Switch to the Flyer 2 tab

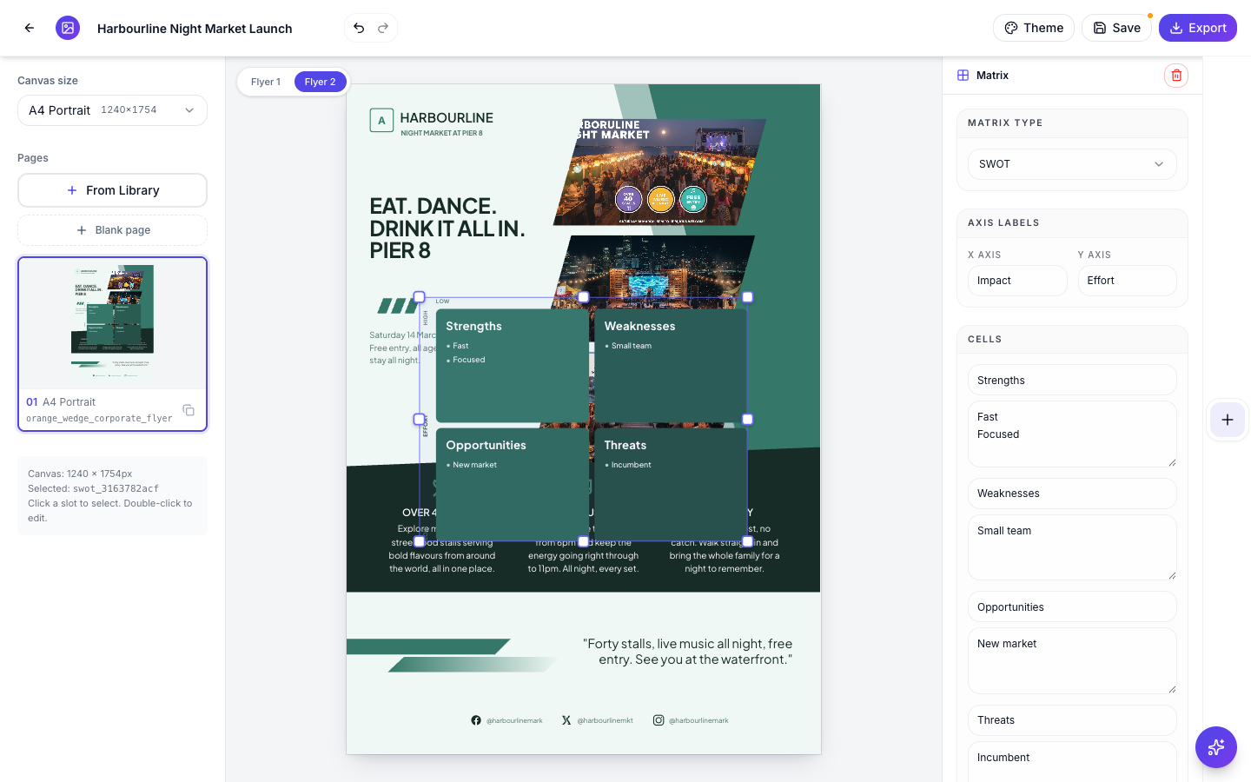pyautogui.click(x=320, y=82)
